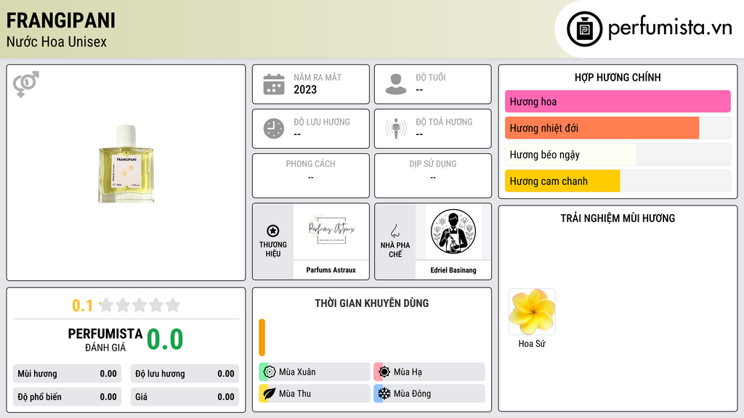Click the Trải Nghiệm Mùi Hương heading
The width and height of the screenshot is (744, 418).
pyautogui.click(x=618, y=218)
